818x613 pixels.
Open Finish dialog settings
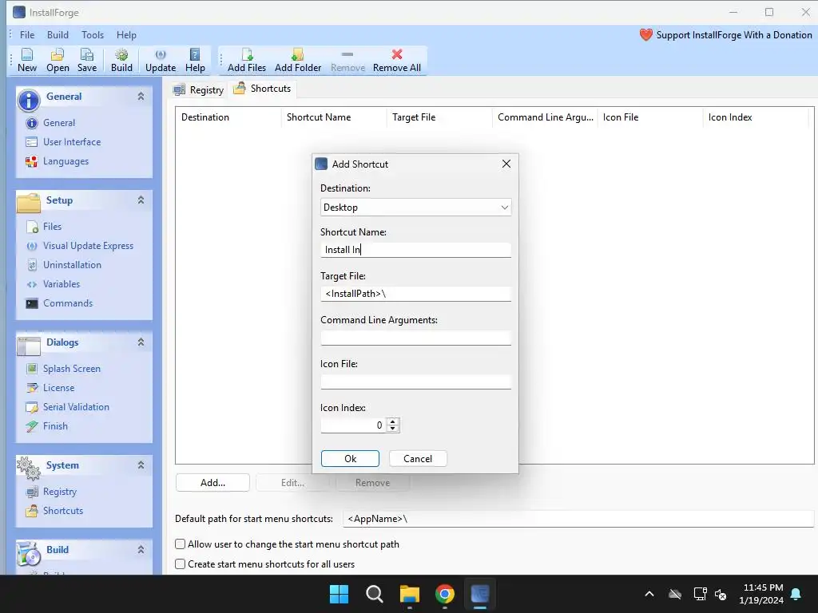click(x=55, y=426)
